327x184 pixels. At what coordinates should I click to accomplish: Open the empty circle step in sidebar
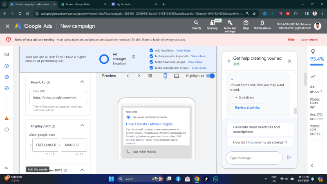click(7, 130)
